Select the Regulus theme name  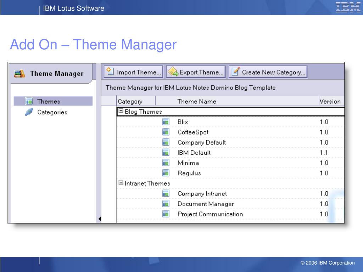tap(189, 173)
